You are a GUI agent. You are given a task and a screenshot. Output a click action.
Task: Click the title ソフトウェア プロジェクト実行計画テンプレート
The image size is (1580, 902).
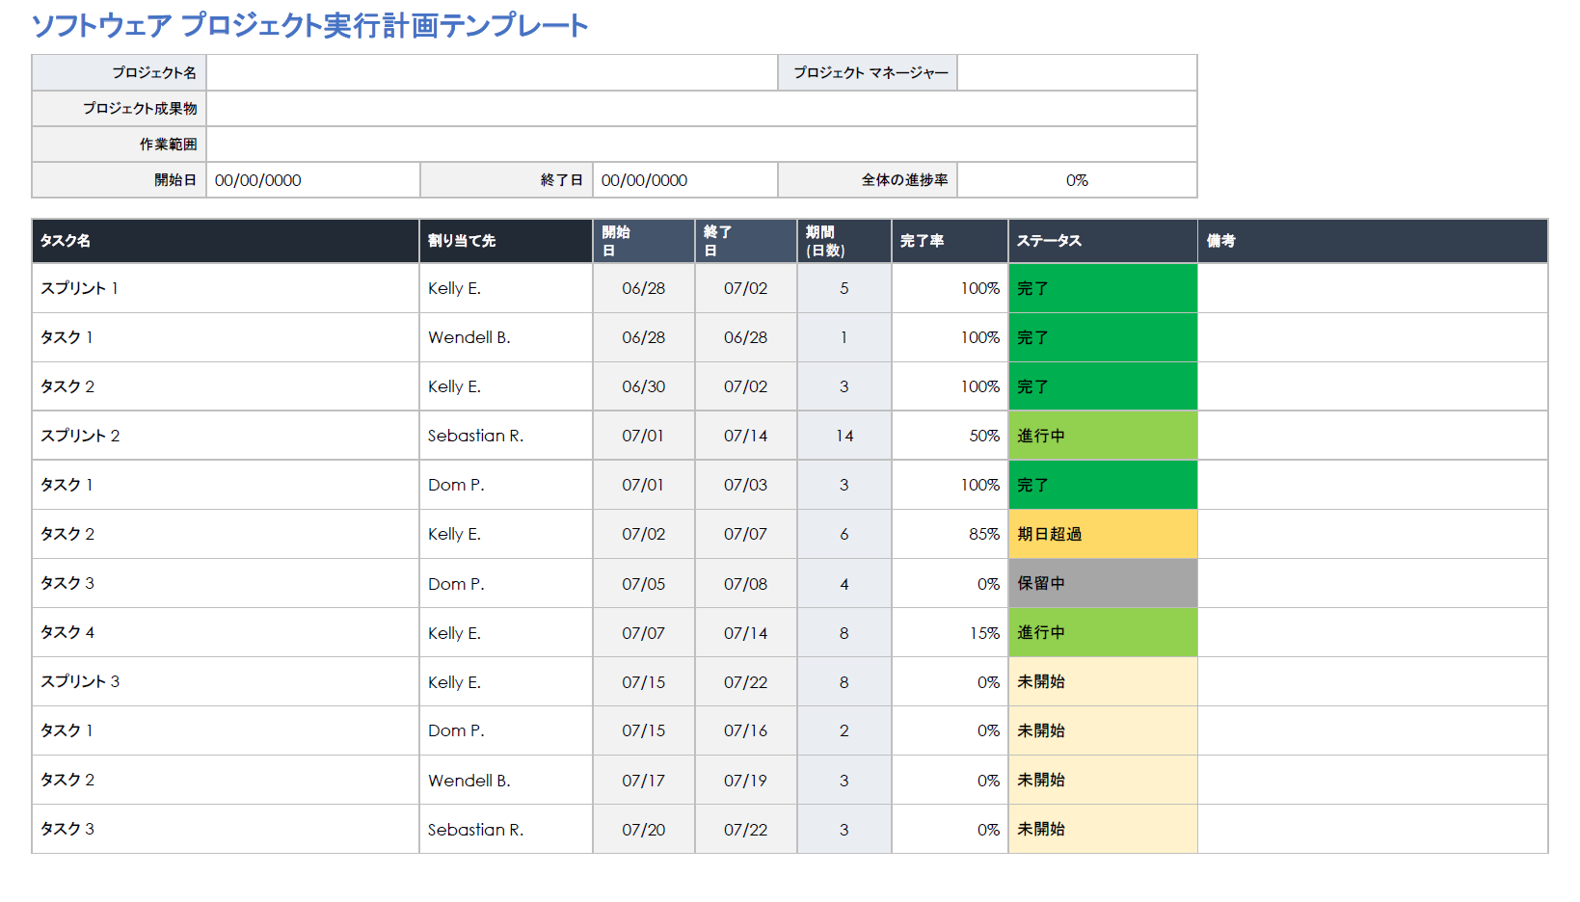click(310, 25)
